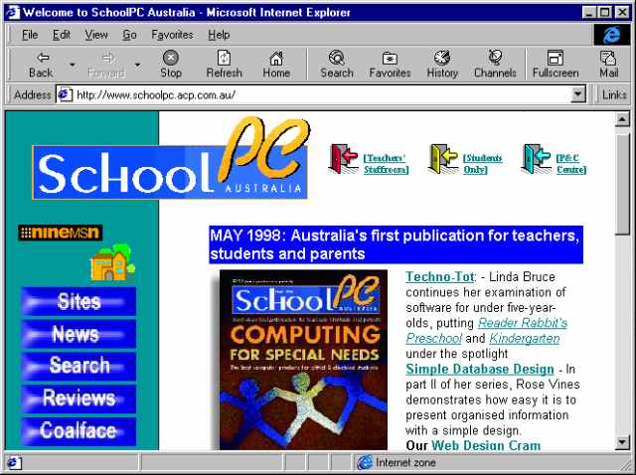
Task: Open the Search toolbar button
Action: coord(337,65)
